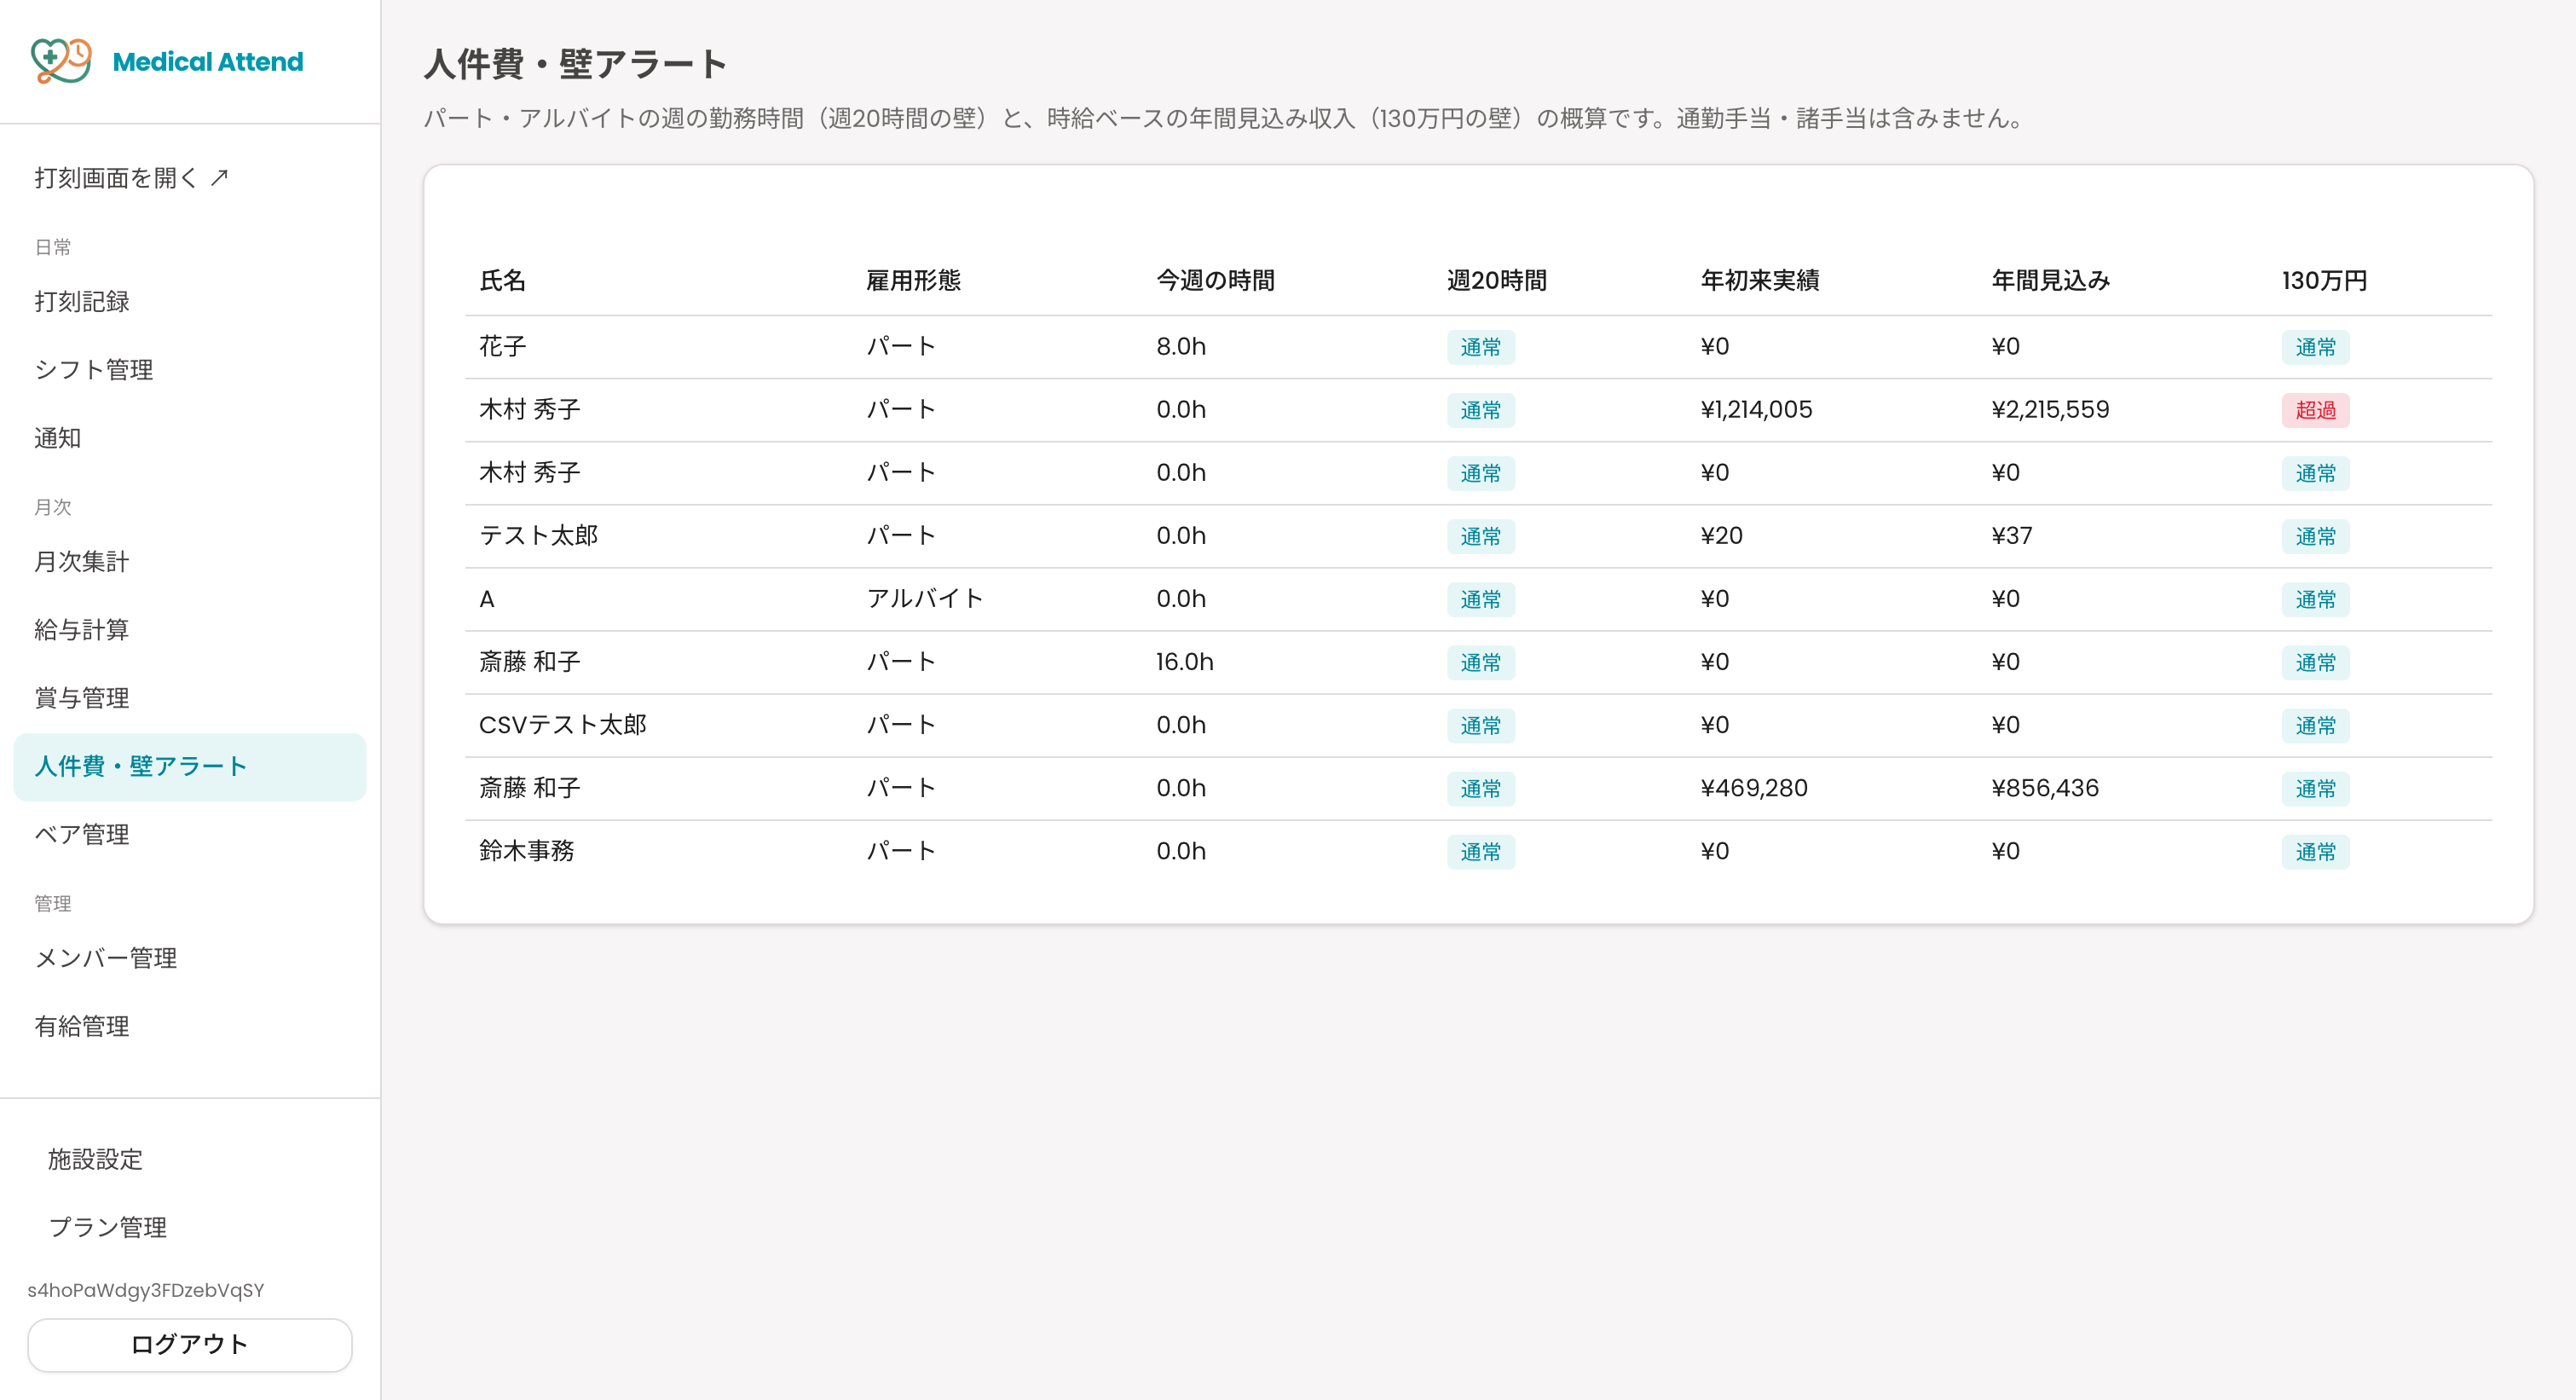The height and width of the screenshot is (1400, 2576).
Task: Click the ログアウト button
Action: click(x=190, y=1345)
